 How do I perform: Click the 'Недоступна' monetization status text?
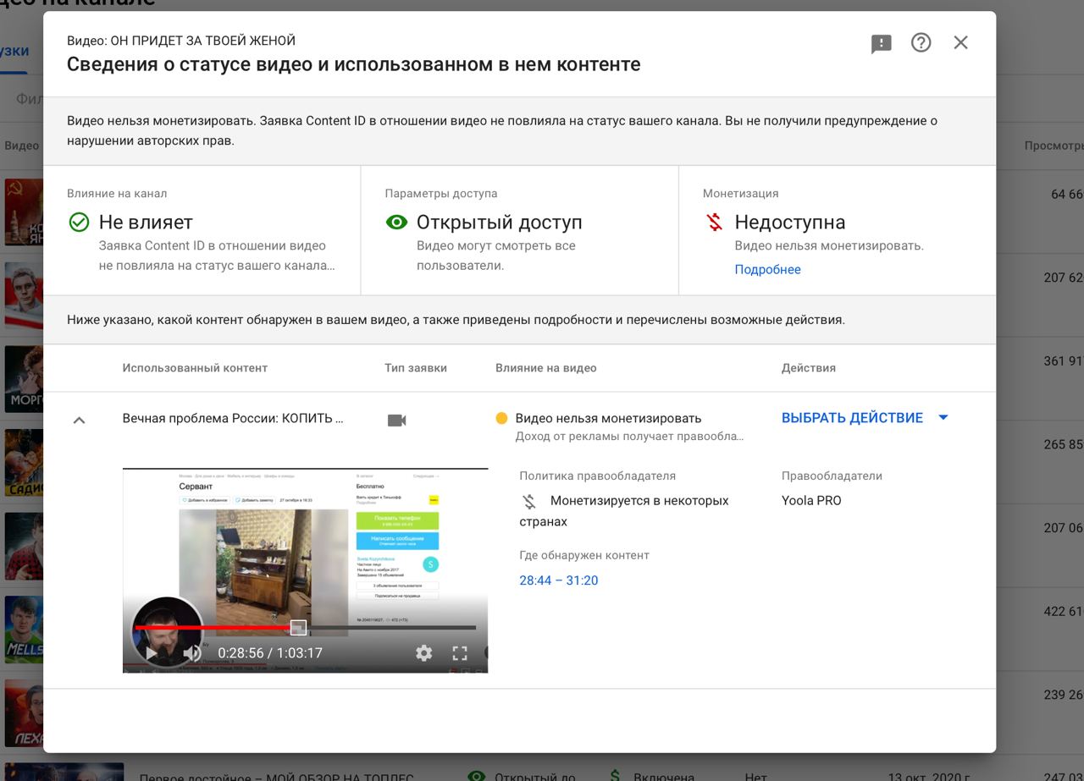pos(790,223)
